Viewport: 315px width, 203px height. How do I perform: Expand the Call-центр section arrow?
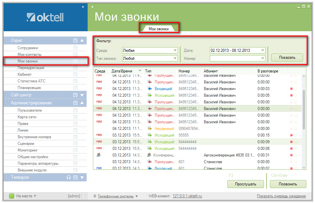pyautogui.click(x=82, y=95)
